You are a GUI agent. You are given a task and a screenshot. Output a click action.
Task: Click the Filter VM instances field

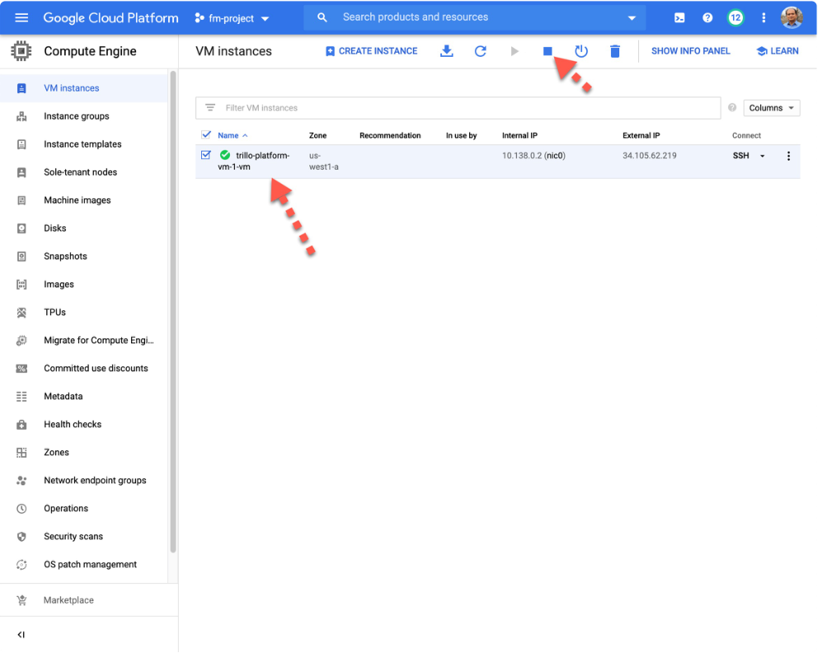(458, 108)
